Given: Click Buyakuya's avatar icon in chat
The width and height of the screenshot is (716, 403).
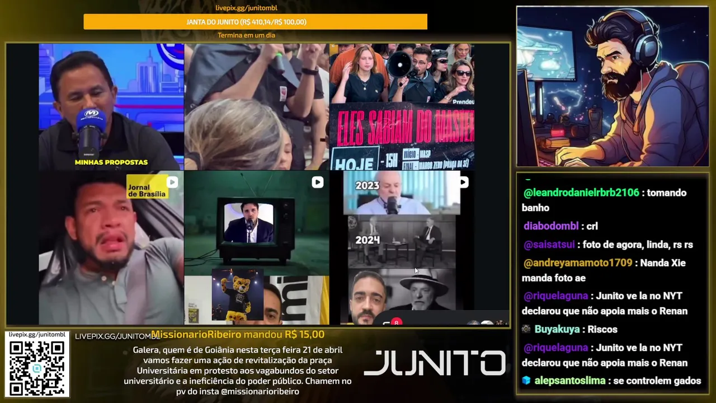Looking at the screenshot, I should [x=526, y=329].
